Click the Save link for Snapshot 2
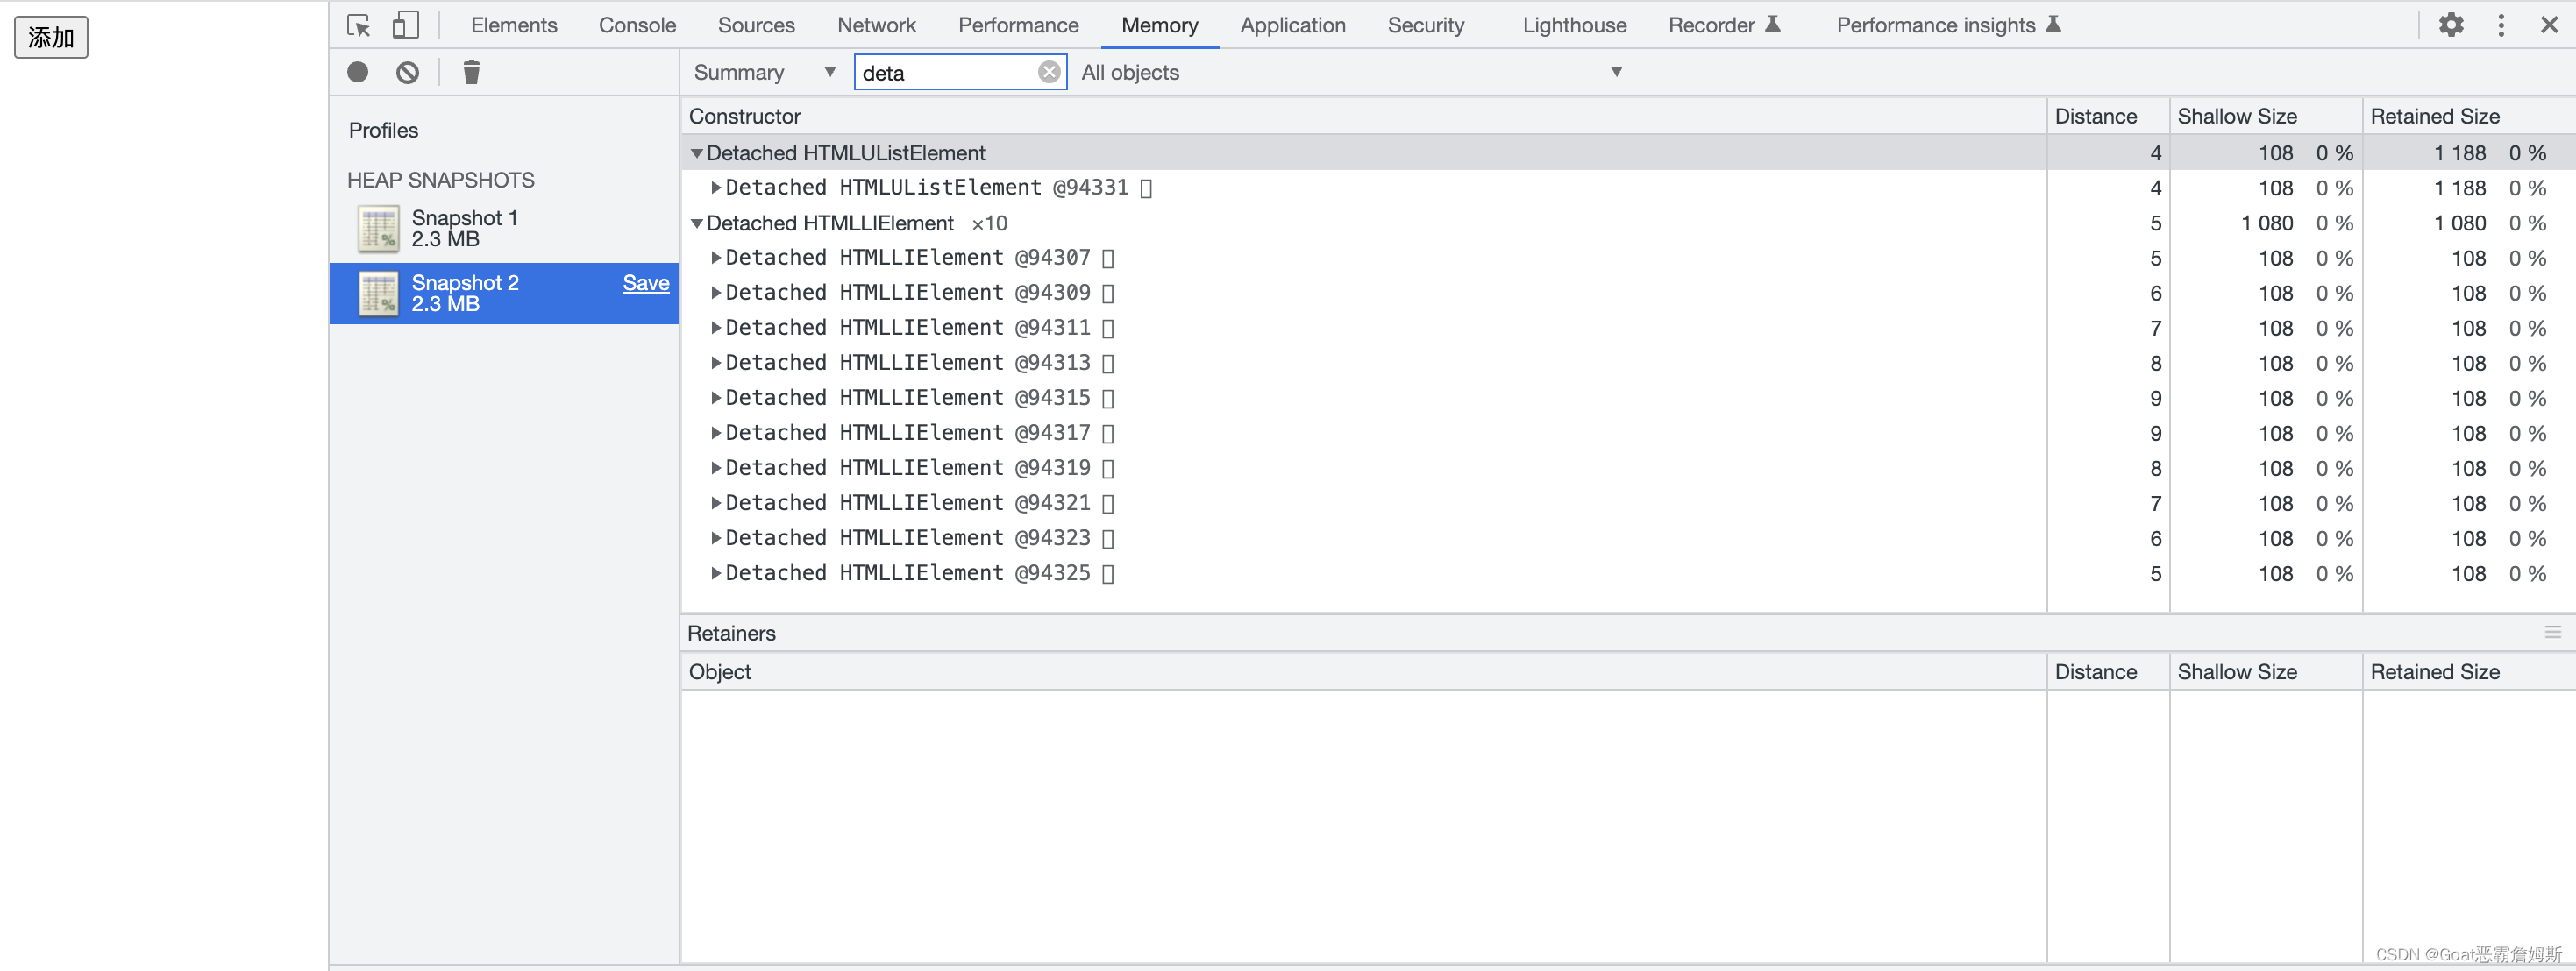The image size is (2576, 971). coord(645,283)
